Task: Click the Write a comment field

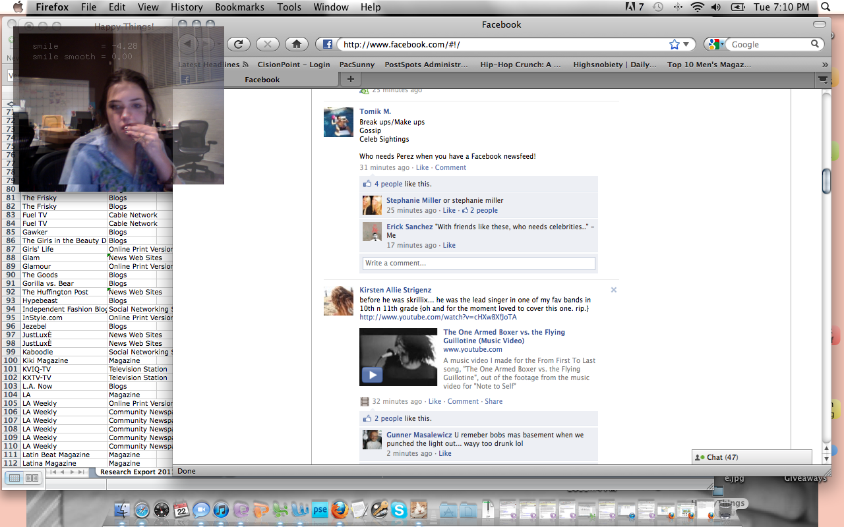Action: point(479,263)
